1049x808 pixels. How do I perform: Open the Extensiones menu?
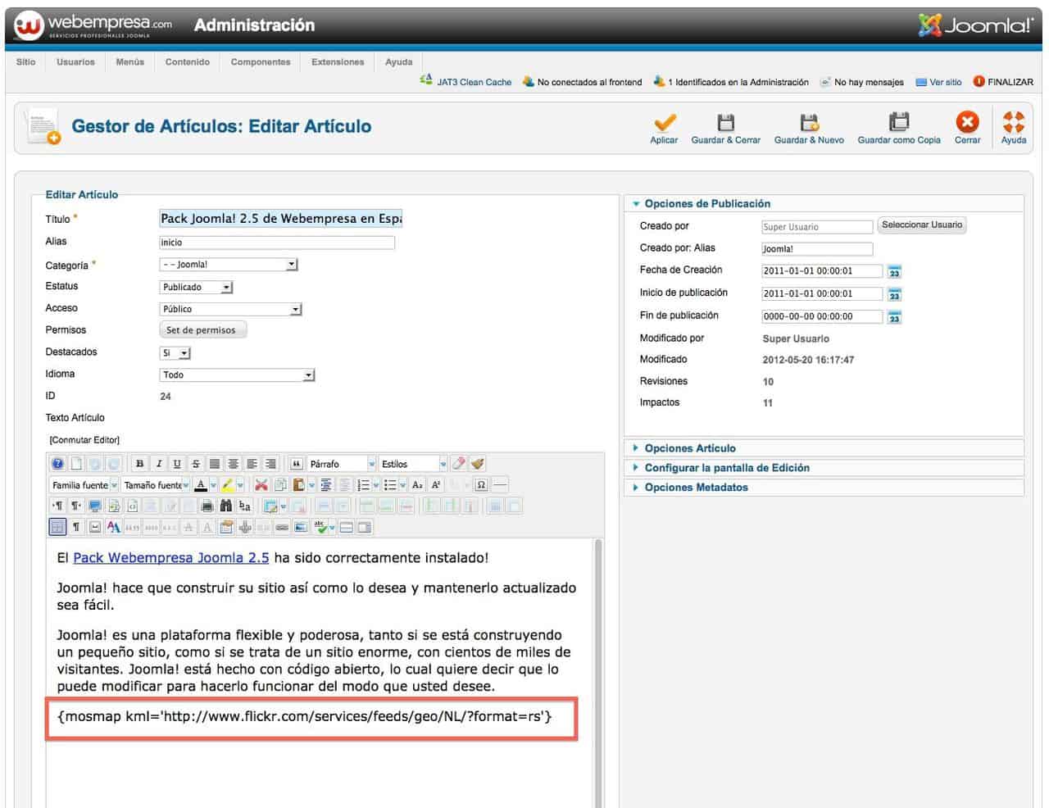[338, 62]
